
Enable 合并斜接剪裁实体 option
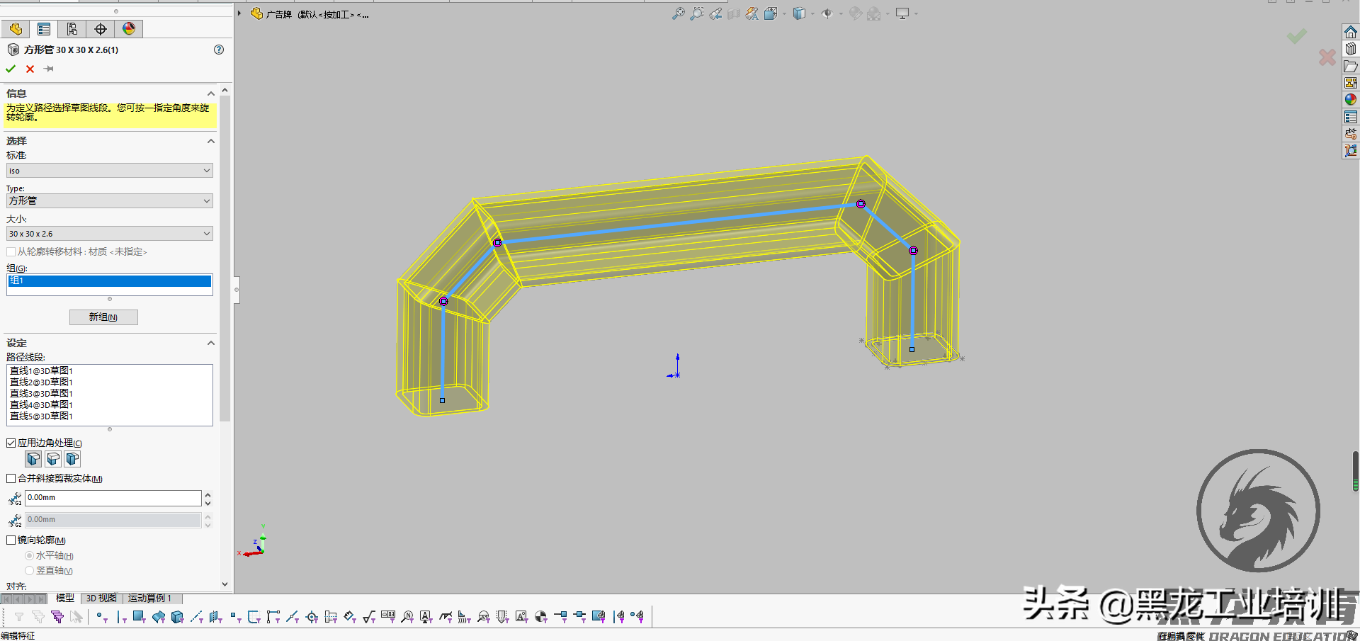[x=11, y=478]
